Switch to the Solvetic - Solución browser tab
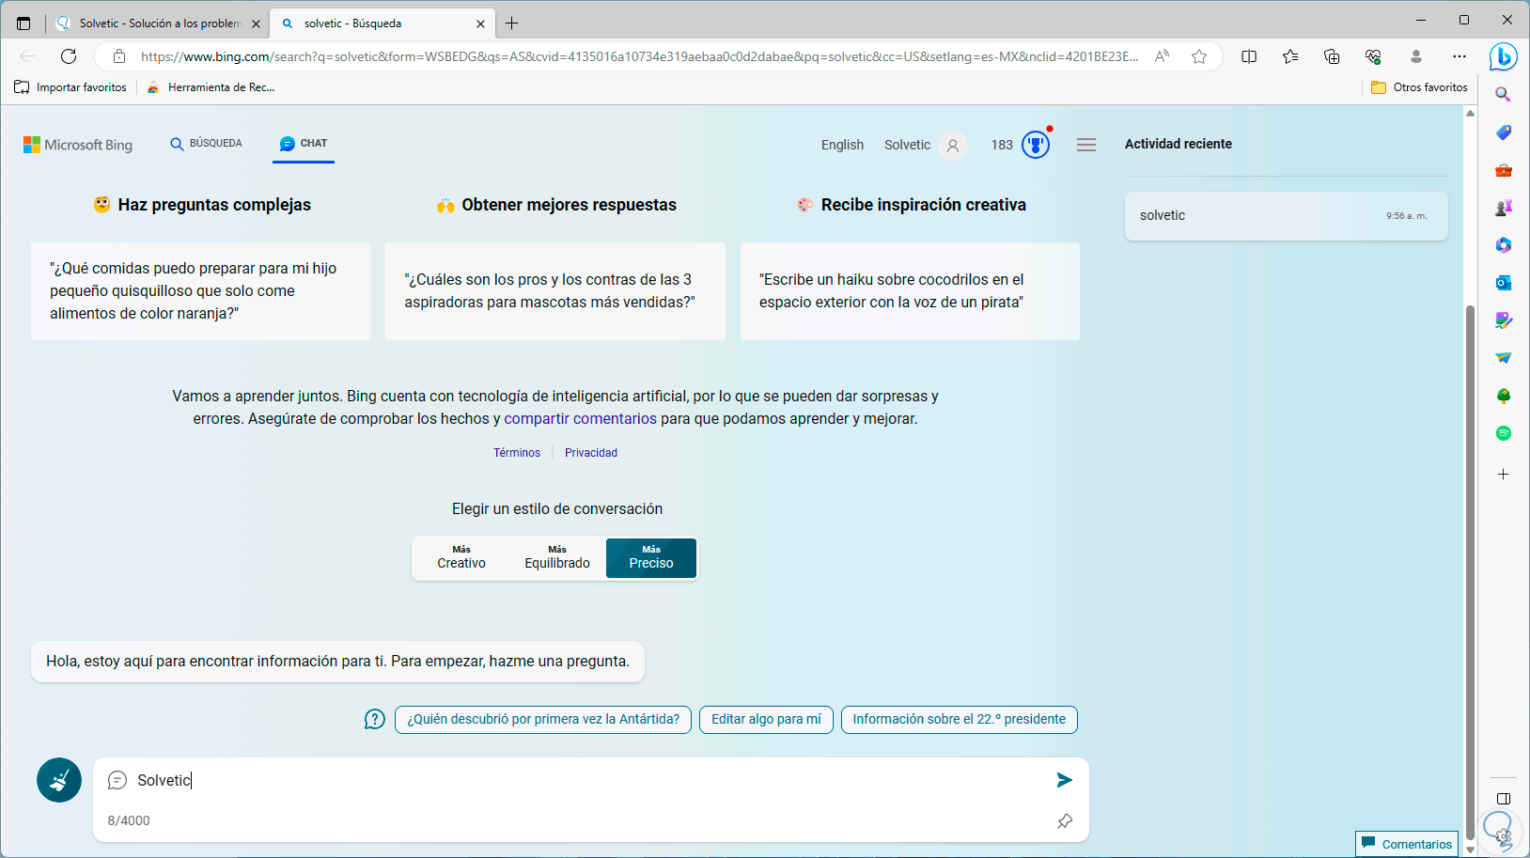Screen dimensions: 1530x858 coord(158,23)
